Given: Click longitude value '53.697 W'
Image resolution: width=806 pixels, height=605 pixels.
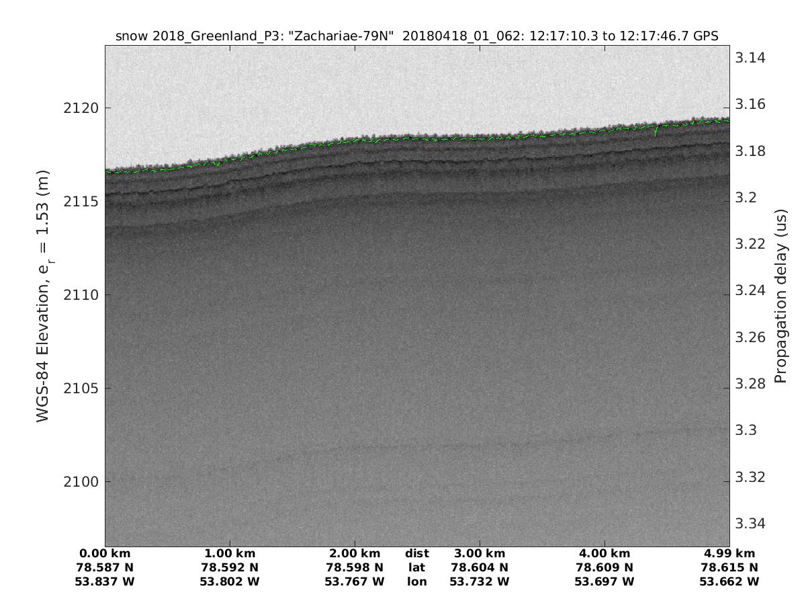Looking at the screenshot, I should pyautogui.click(x=604, y=582).
